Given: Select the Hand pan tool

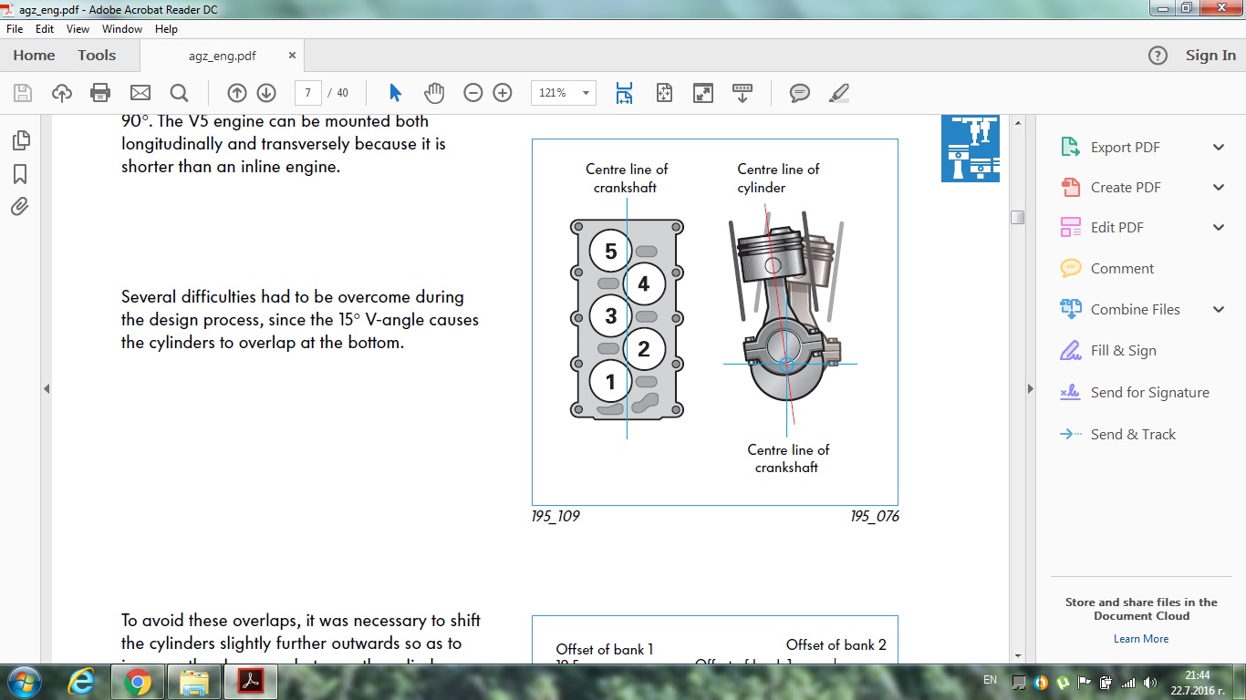Looking at the screenshot, I should coord(433,92).
